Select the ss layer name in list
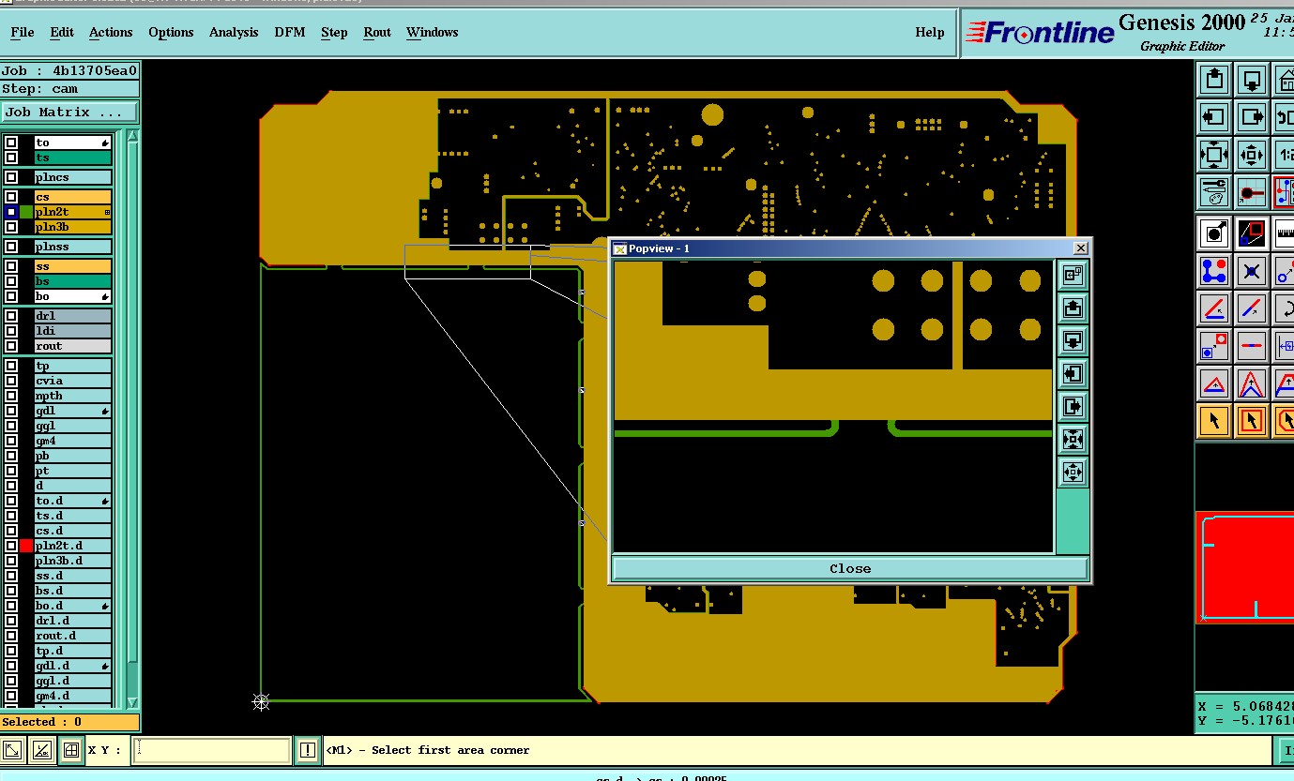1294x781 pixels. tap(73, 266)
